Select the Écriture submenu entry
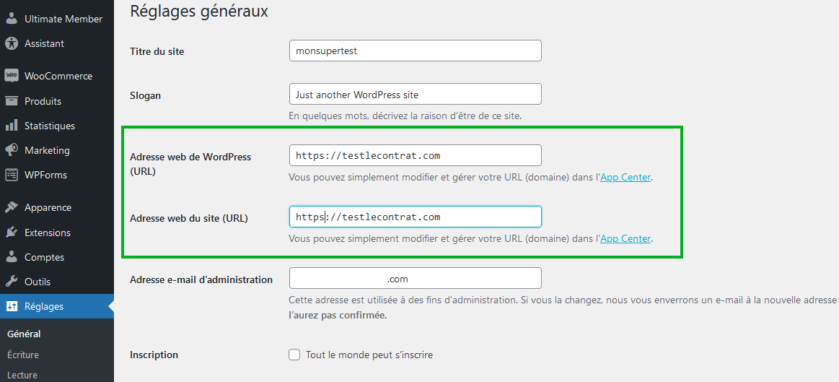The image size is (839, 382). click(23, 355)
